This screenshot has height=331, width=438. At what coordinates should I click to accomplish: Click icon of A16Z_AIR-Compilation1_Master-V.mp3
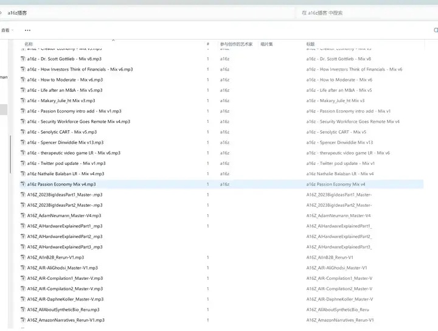[x=23, y=278]
